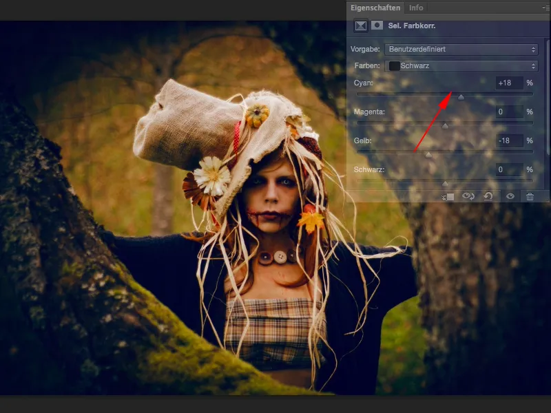Click the Gelb slider handle
Screen dimensions: 551x413
click(x=428, y=154)
